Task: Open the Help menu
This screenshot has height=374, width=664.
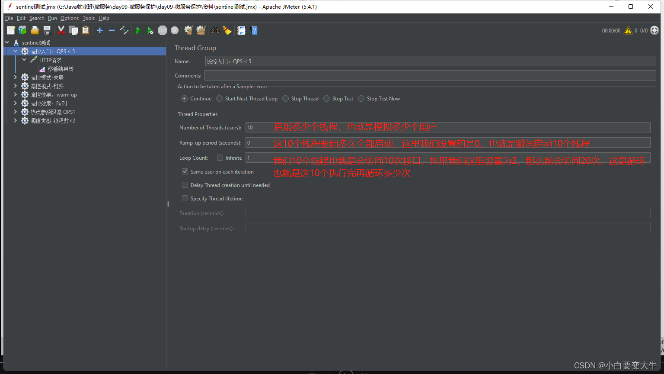Action: [x=104, y=18]
